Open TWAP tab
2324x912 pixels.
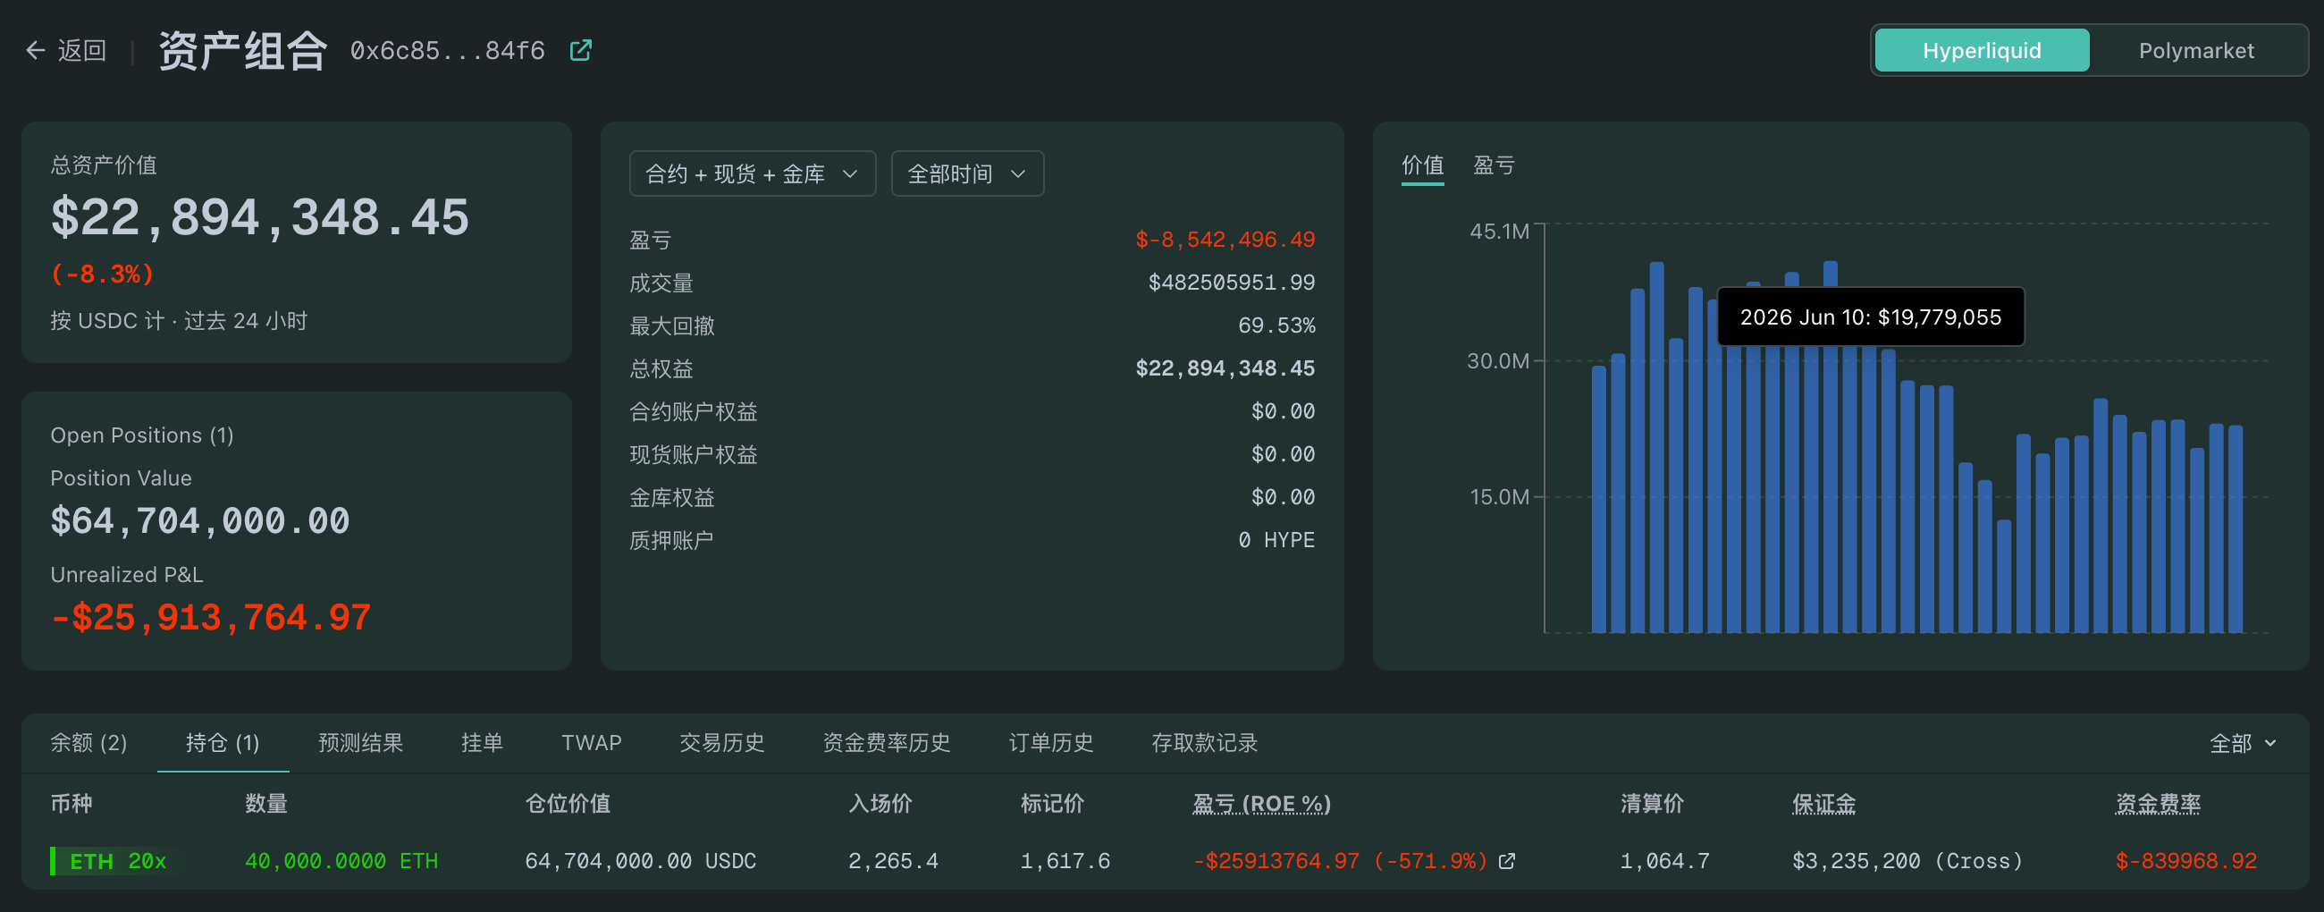[x=592, y=743]
